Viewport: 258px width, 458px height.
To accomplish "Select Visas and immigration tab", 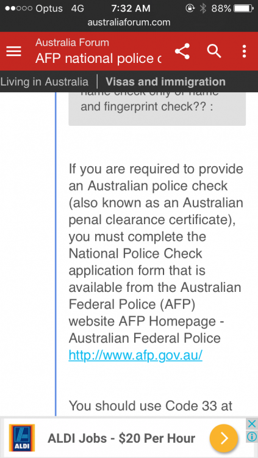I will (165, 82).
